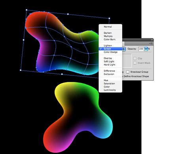Collapse the Transparency panel with double arrows
The width and height of the screenshot is (178, 154).
click(152, 40)
